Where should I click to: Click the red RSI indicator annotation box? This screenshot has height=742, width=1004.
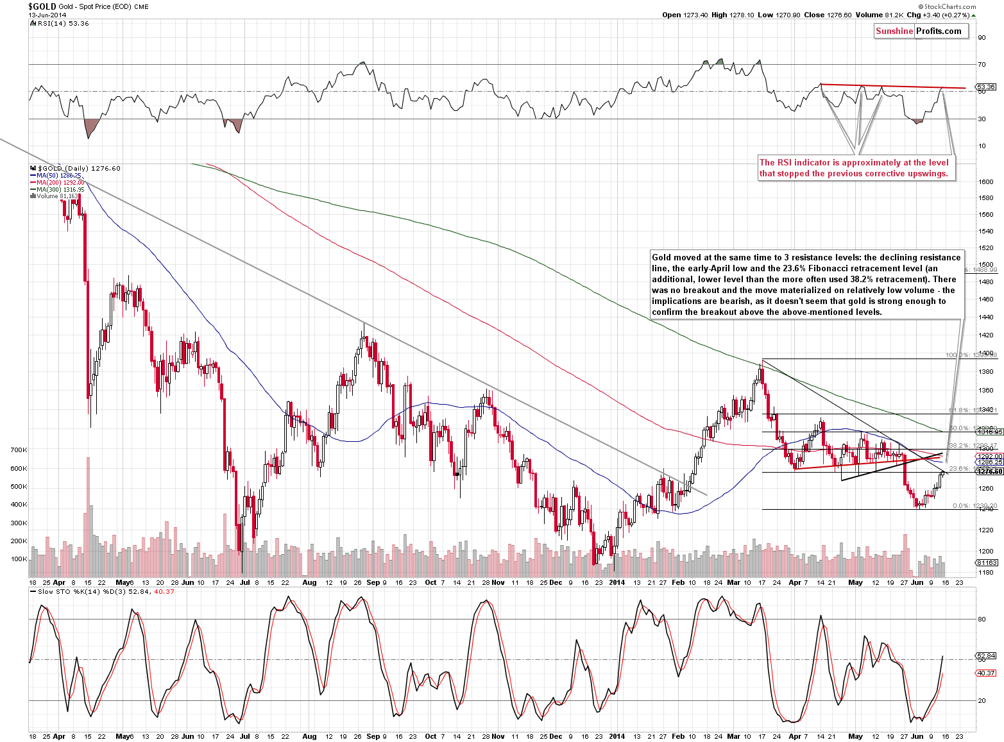[x=856, y=168]
